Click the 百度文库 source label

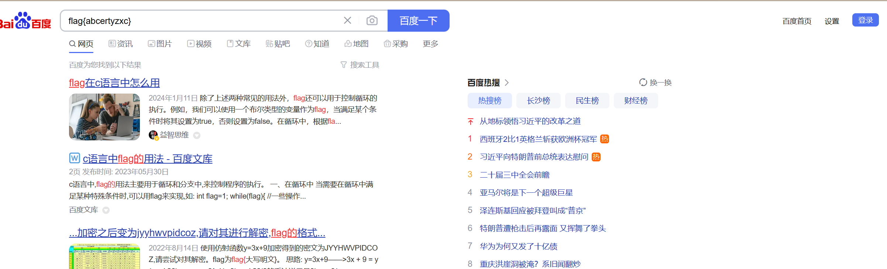pos(83,210)
